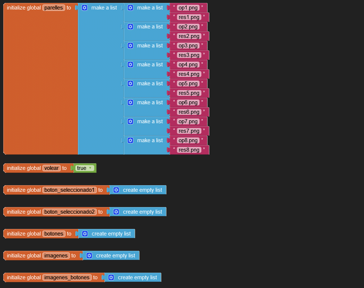Open mutator gear beside the op1.png list
The height and width of the screenshot is (288, 364).
click(x=130, y=8)
